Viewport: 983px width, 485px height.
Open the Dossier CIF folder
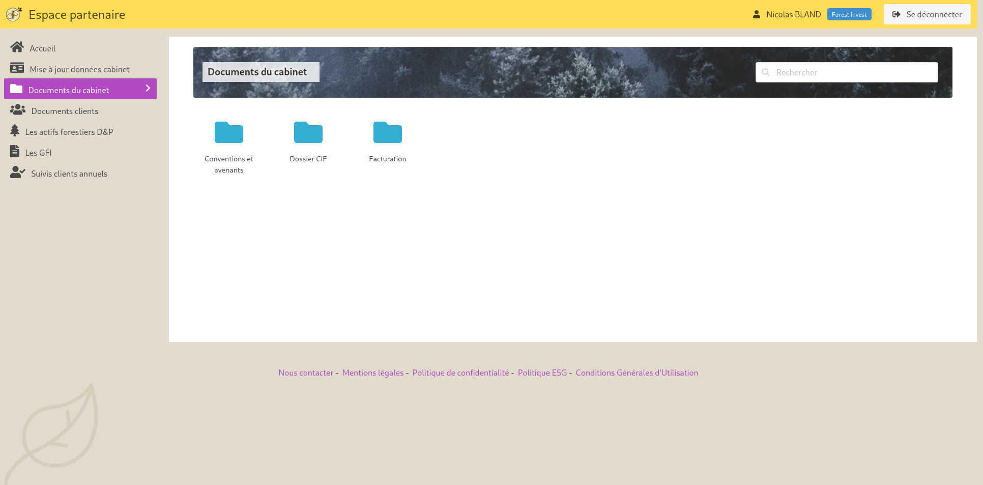[308, 133]
